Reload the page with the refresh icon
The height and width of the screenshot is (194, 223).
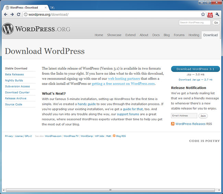tap(19, 14)
